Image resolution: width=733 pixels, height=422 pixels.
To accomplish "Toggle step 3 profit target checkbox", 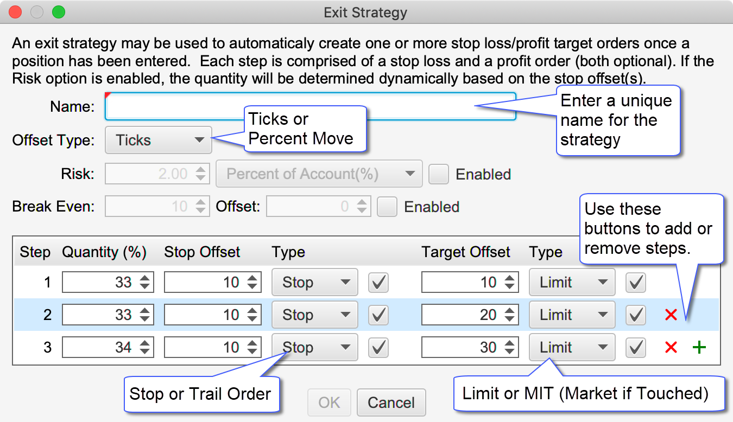I will point(636,347).
